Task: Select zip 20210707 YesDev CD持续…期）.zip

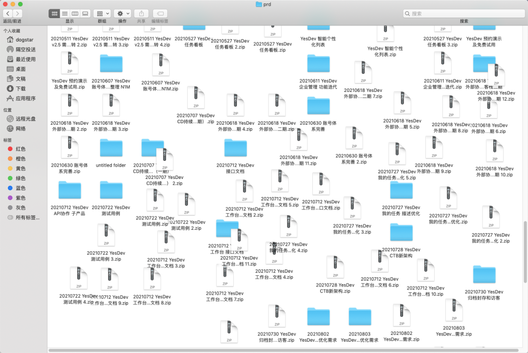Action: (196, 98)
